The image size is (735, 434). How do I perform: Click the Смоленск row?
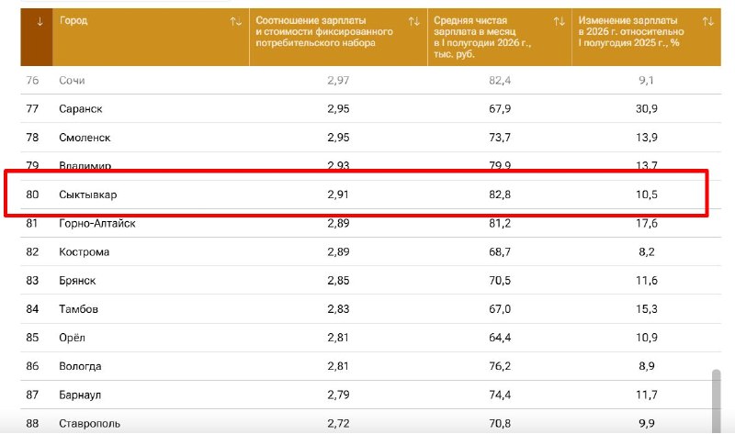tap(370, 138)
